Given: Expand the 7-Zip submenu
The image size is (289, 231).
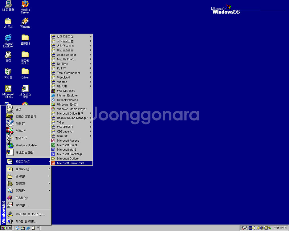Looking at the screenshot, I should (x=72, y=123).
